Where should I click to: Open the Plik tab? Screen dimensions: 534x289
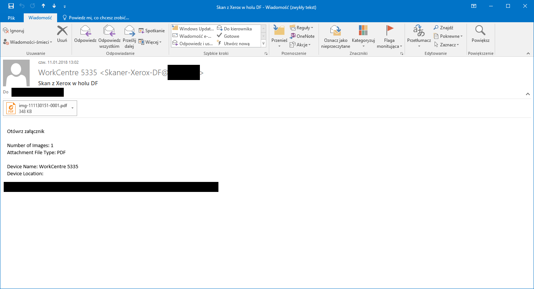click(11, 17)
